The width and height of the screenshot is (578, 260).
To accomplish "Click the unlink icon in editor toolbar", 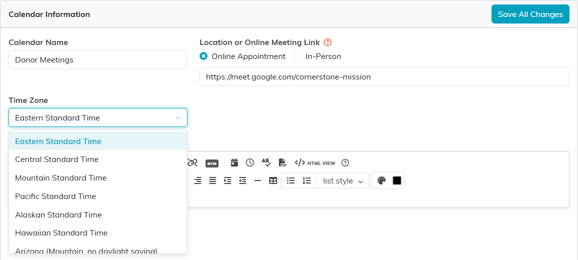I will (x=192, y=162).
